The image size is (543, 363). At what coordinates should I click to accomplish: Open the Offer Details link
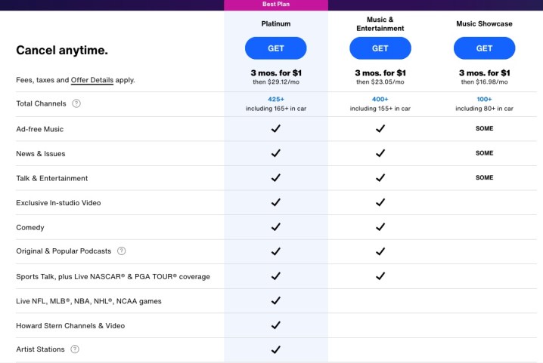click(x=92, y=79)
